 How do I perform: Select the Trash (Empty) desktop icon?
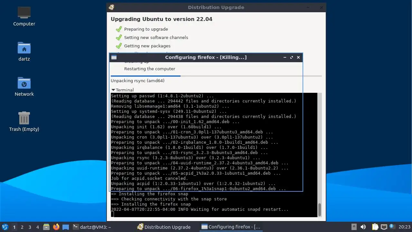[x=24, y=122]
